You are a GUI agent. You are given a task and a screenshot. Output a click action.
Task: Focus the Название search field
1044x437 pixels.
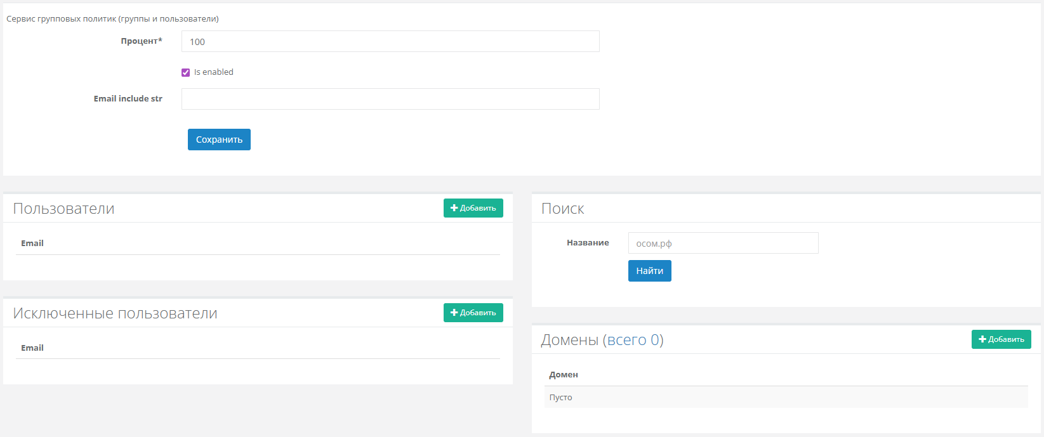(722, 243)
